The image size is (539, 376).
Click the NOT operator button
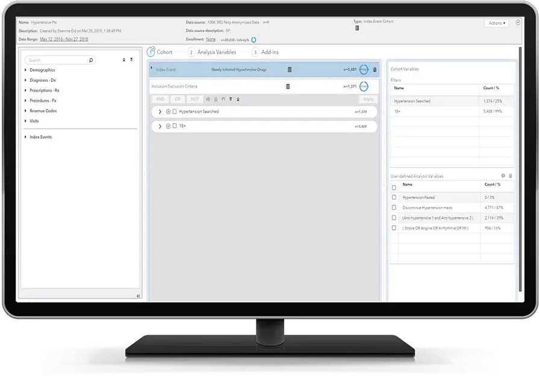tap(195, 99)
